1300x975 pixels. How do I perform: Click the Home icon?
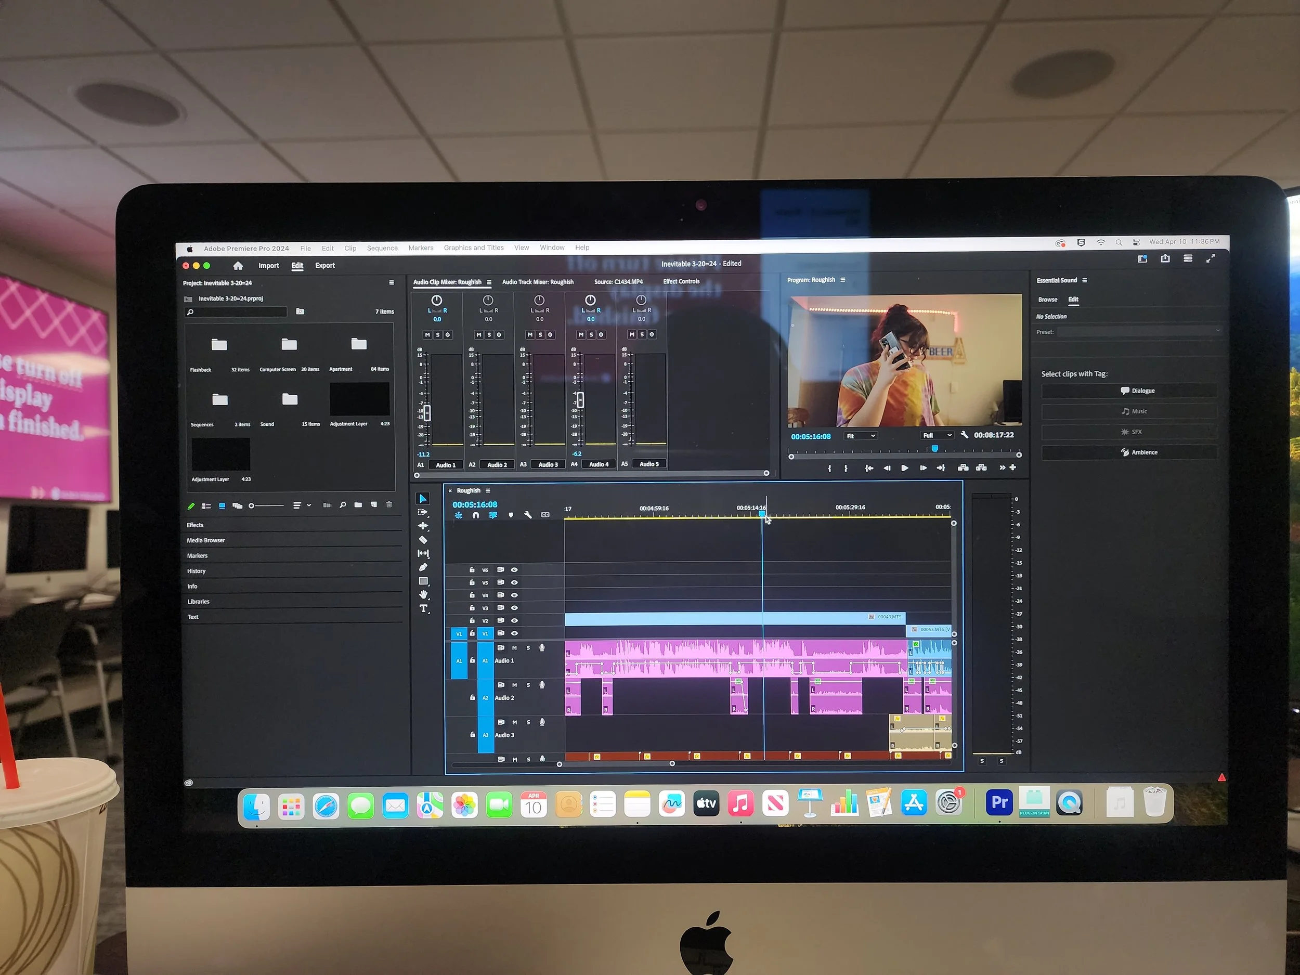point(238,266)
